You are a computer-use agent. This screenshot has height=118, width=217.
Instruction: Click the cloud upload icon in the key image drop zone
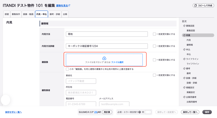[x=104, y=58]
